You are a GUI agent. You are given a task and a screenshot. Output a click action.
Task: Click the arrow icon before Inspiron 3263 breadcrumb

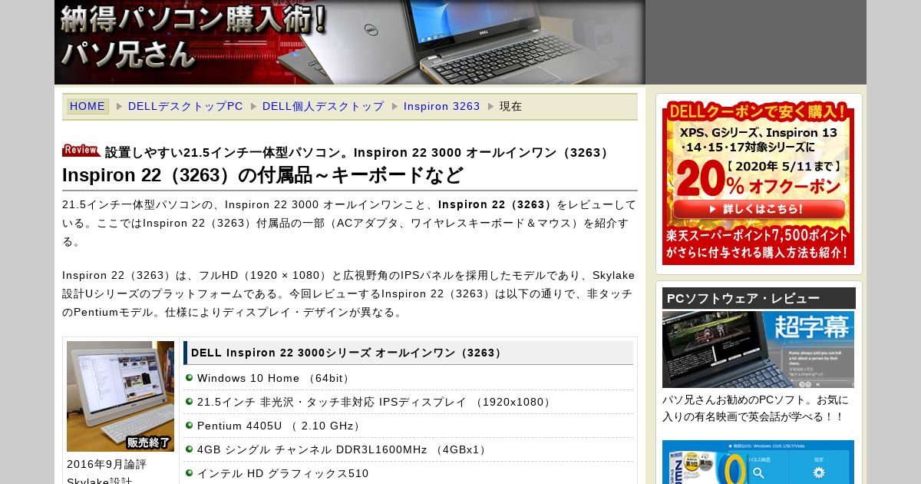tap(395, 106)
